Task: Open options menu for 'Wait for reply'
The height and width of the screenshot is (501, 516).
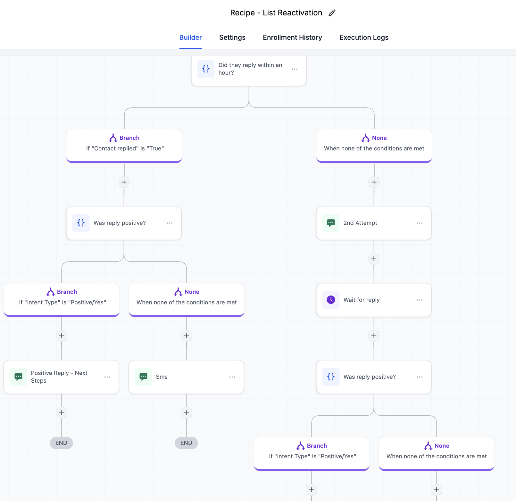Action: click(x=420, y=300)
